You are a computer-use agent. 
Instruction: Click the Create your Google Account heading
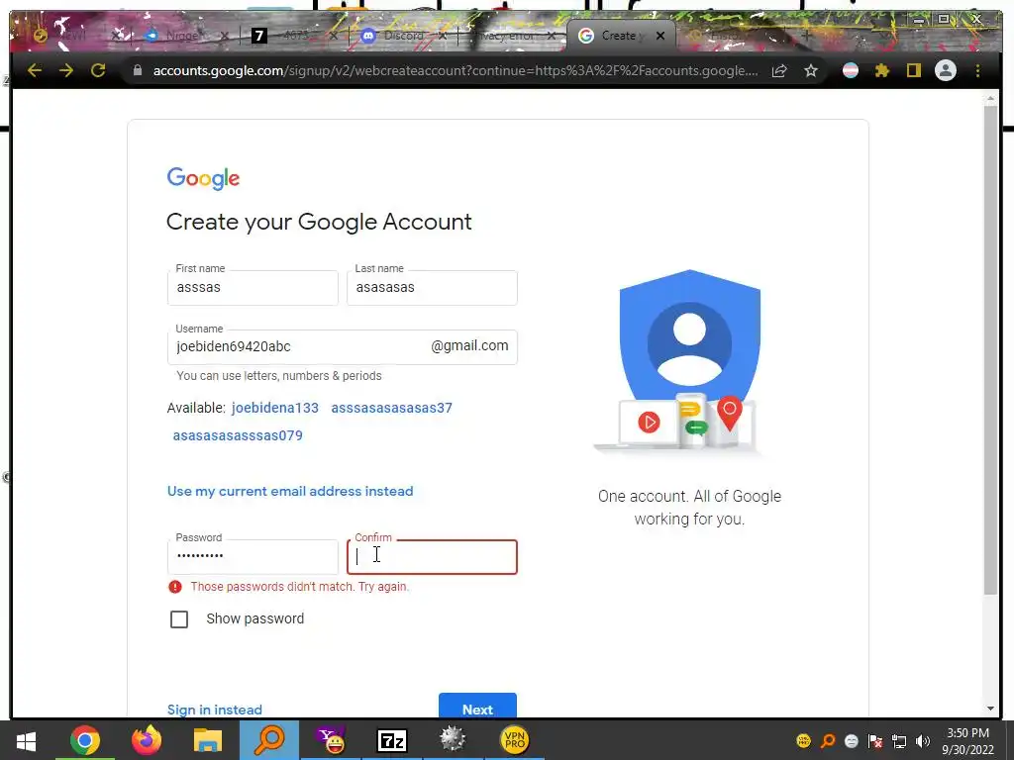click(x=319, y=222)
